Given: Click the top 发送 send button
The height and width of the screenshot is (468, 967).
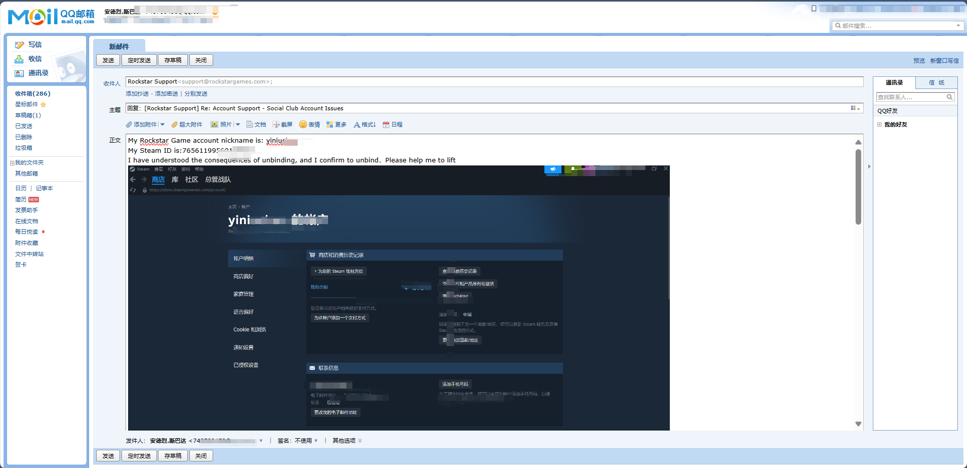Looking at the screenshot, I should [108, 60].
